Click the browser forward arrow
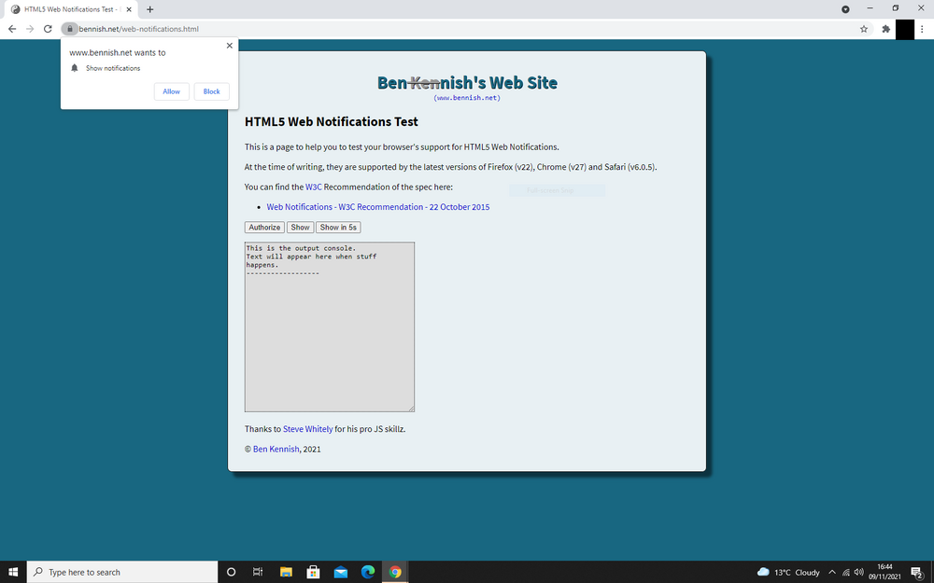The height and width of the screenshot is (583, 934). [x=30, y=29]
